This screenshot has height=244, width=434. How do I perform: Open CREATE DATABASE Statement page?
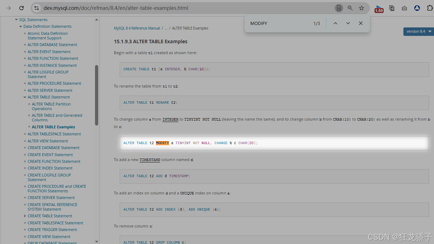tap(54, 148)
